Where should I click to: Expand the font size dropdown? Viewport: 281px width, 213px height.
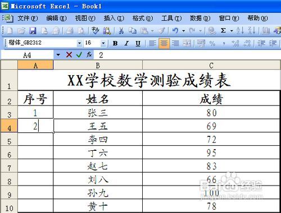tap(103, 43)
